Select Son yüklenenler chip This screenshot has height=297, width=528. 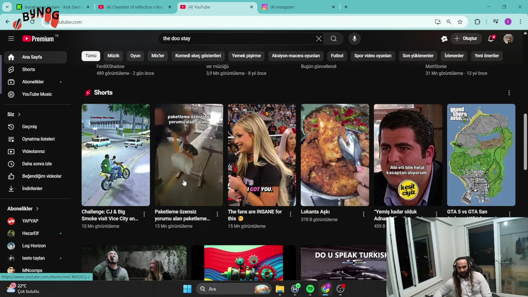tap(418, 56)
